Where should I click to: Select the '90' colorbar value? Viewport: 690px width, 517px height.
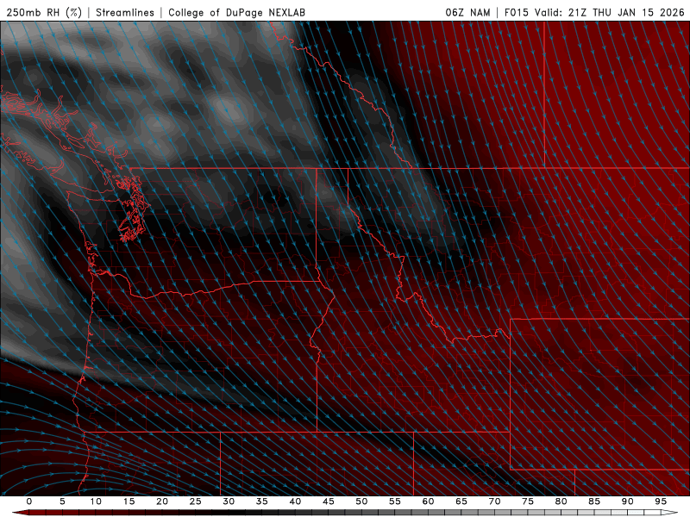click(x=628, y=501)
